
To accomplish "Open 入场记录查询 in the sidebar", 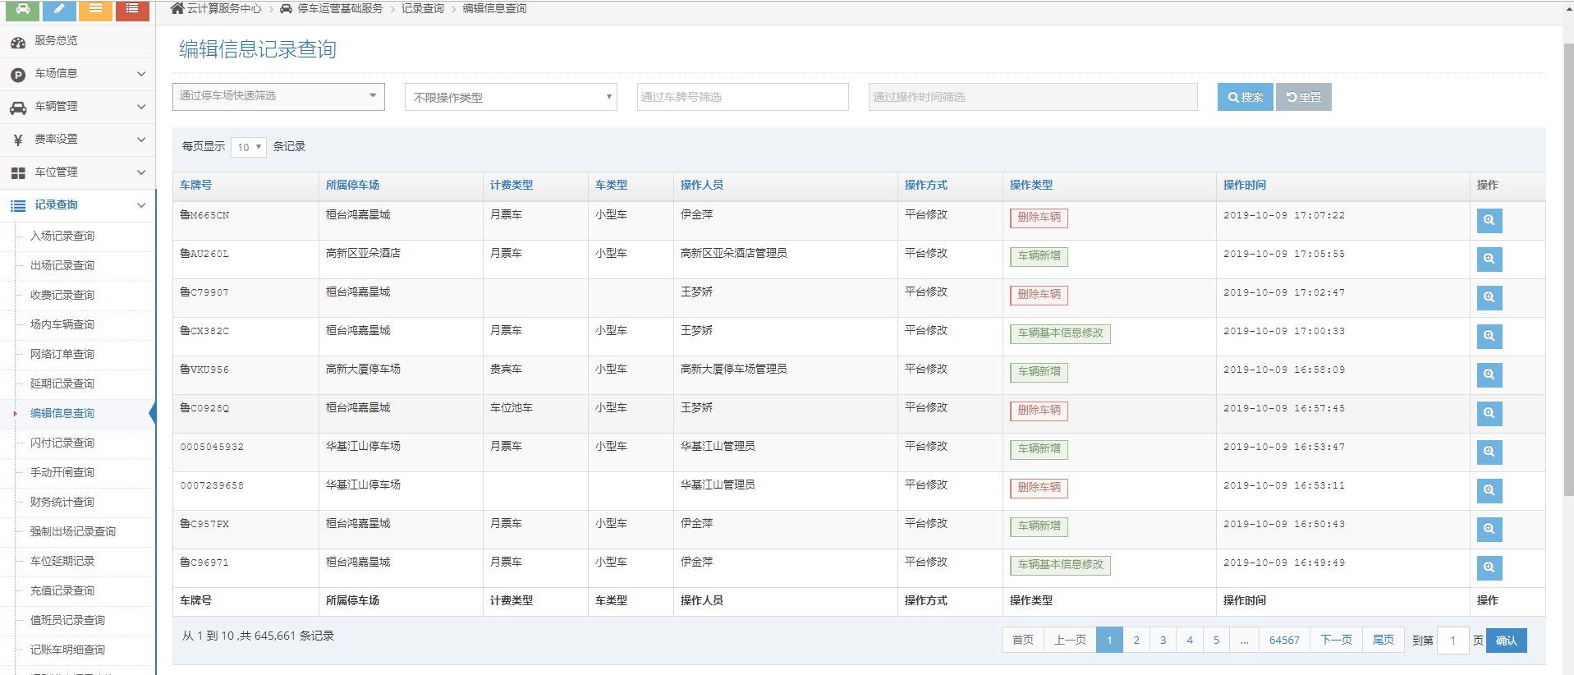I will click(x=62, y=236).
